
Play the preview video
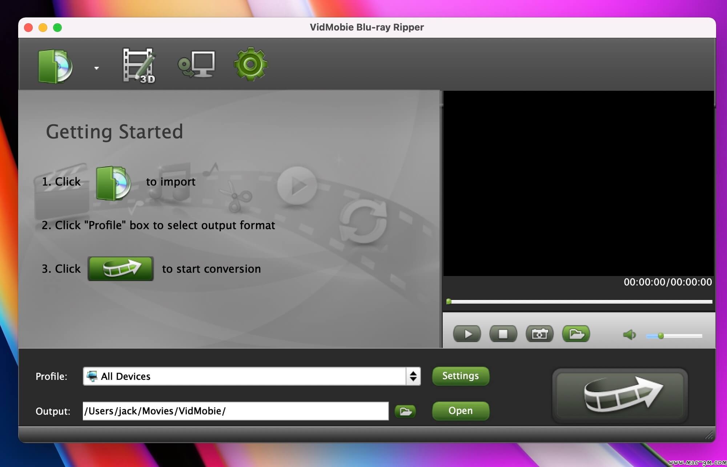(467, 334)
